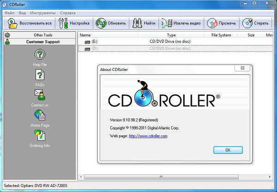Minimize the CDRoller main window
The image size is (277, 192).
click(246, 3)
